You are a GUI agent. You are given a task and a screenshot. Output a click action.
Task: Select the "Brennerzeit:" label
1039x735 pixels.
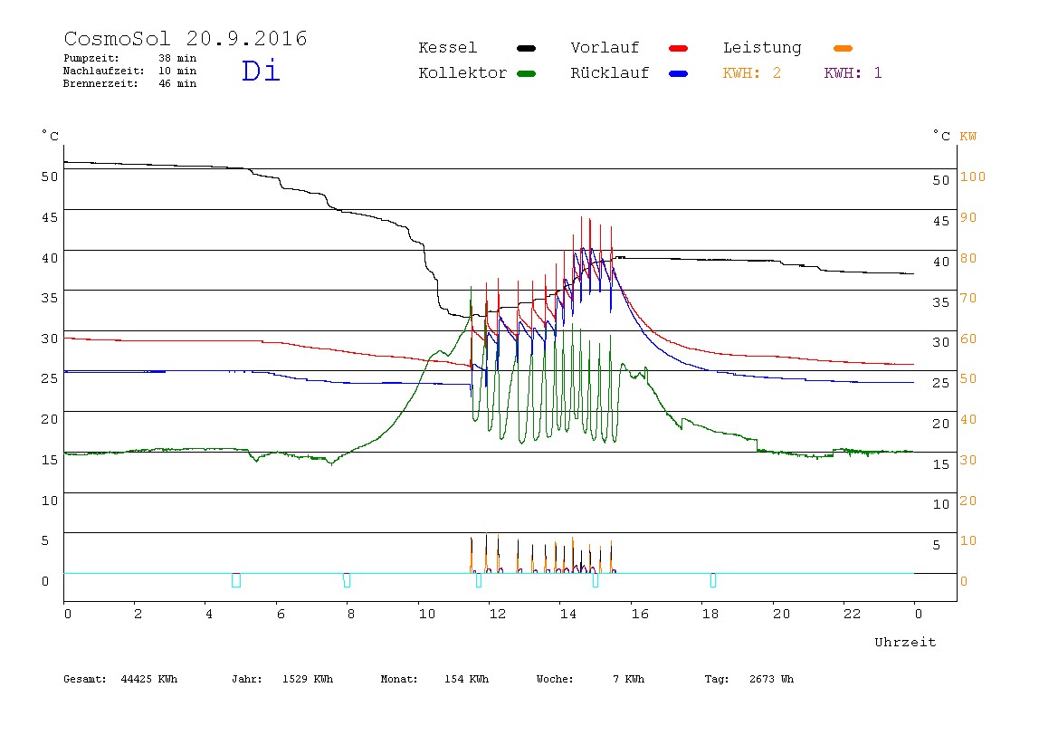pos(100,83)
